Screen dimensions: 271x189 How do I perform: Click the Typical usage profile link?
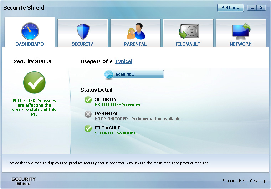pyautogui.click(x=124, y=61)
